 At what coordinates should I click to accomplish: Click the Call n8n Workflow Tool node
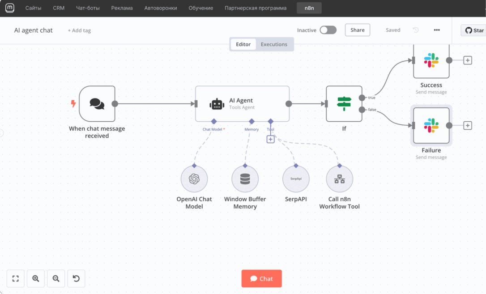pos(339,179)
